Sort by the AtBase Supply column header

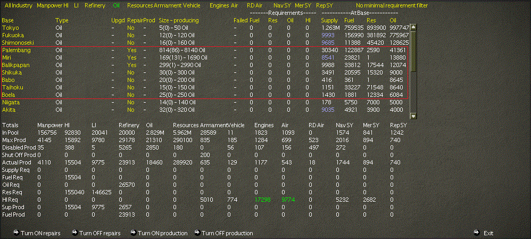pyautogui.click(x=329, y=20)
